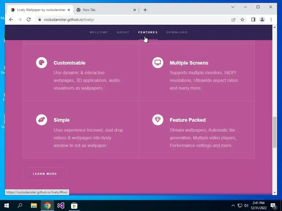Screen dimensions: 282x211
Task: Click the padlock site info icon
Action: click(x=40, y=20)
